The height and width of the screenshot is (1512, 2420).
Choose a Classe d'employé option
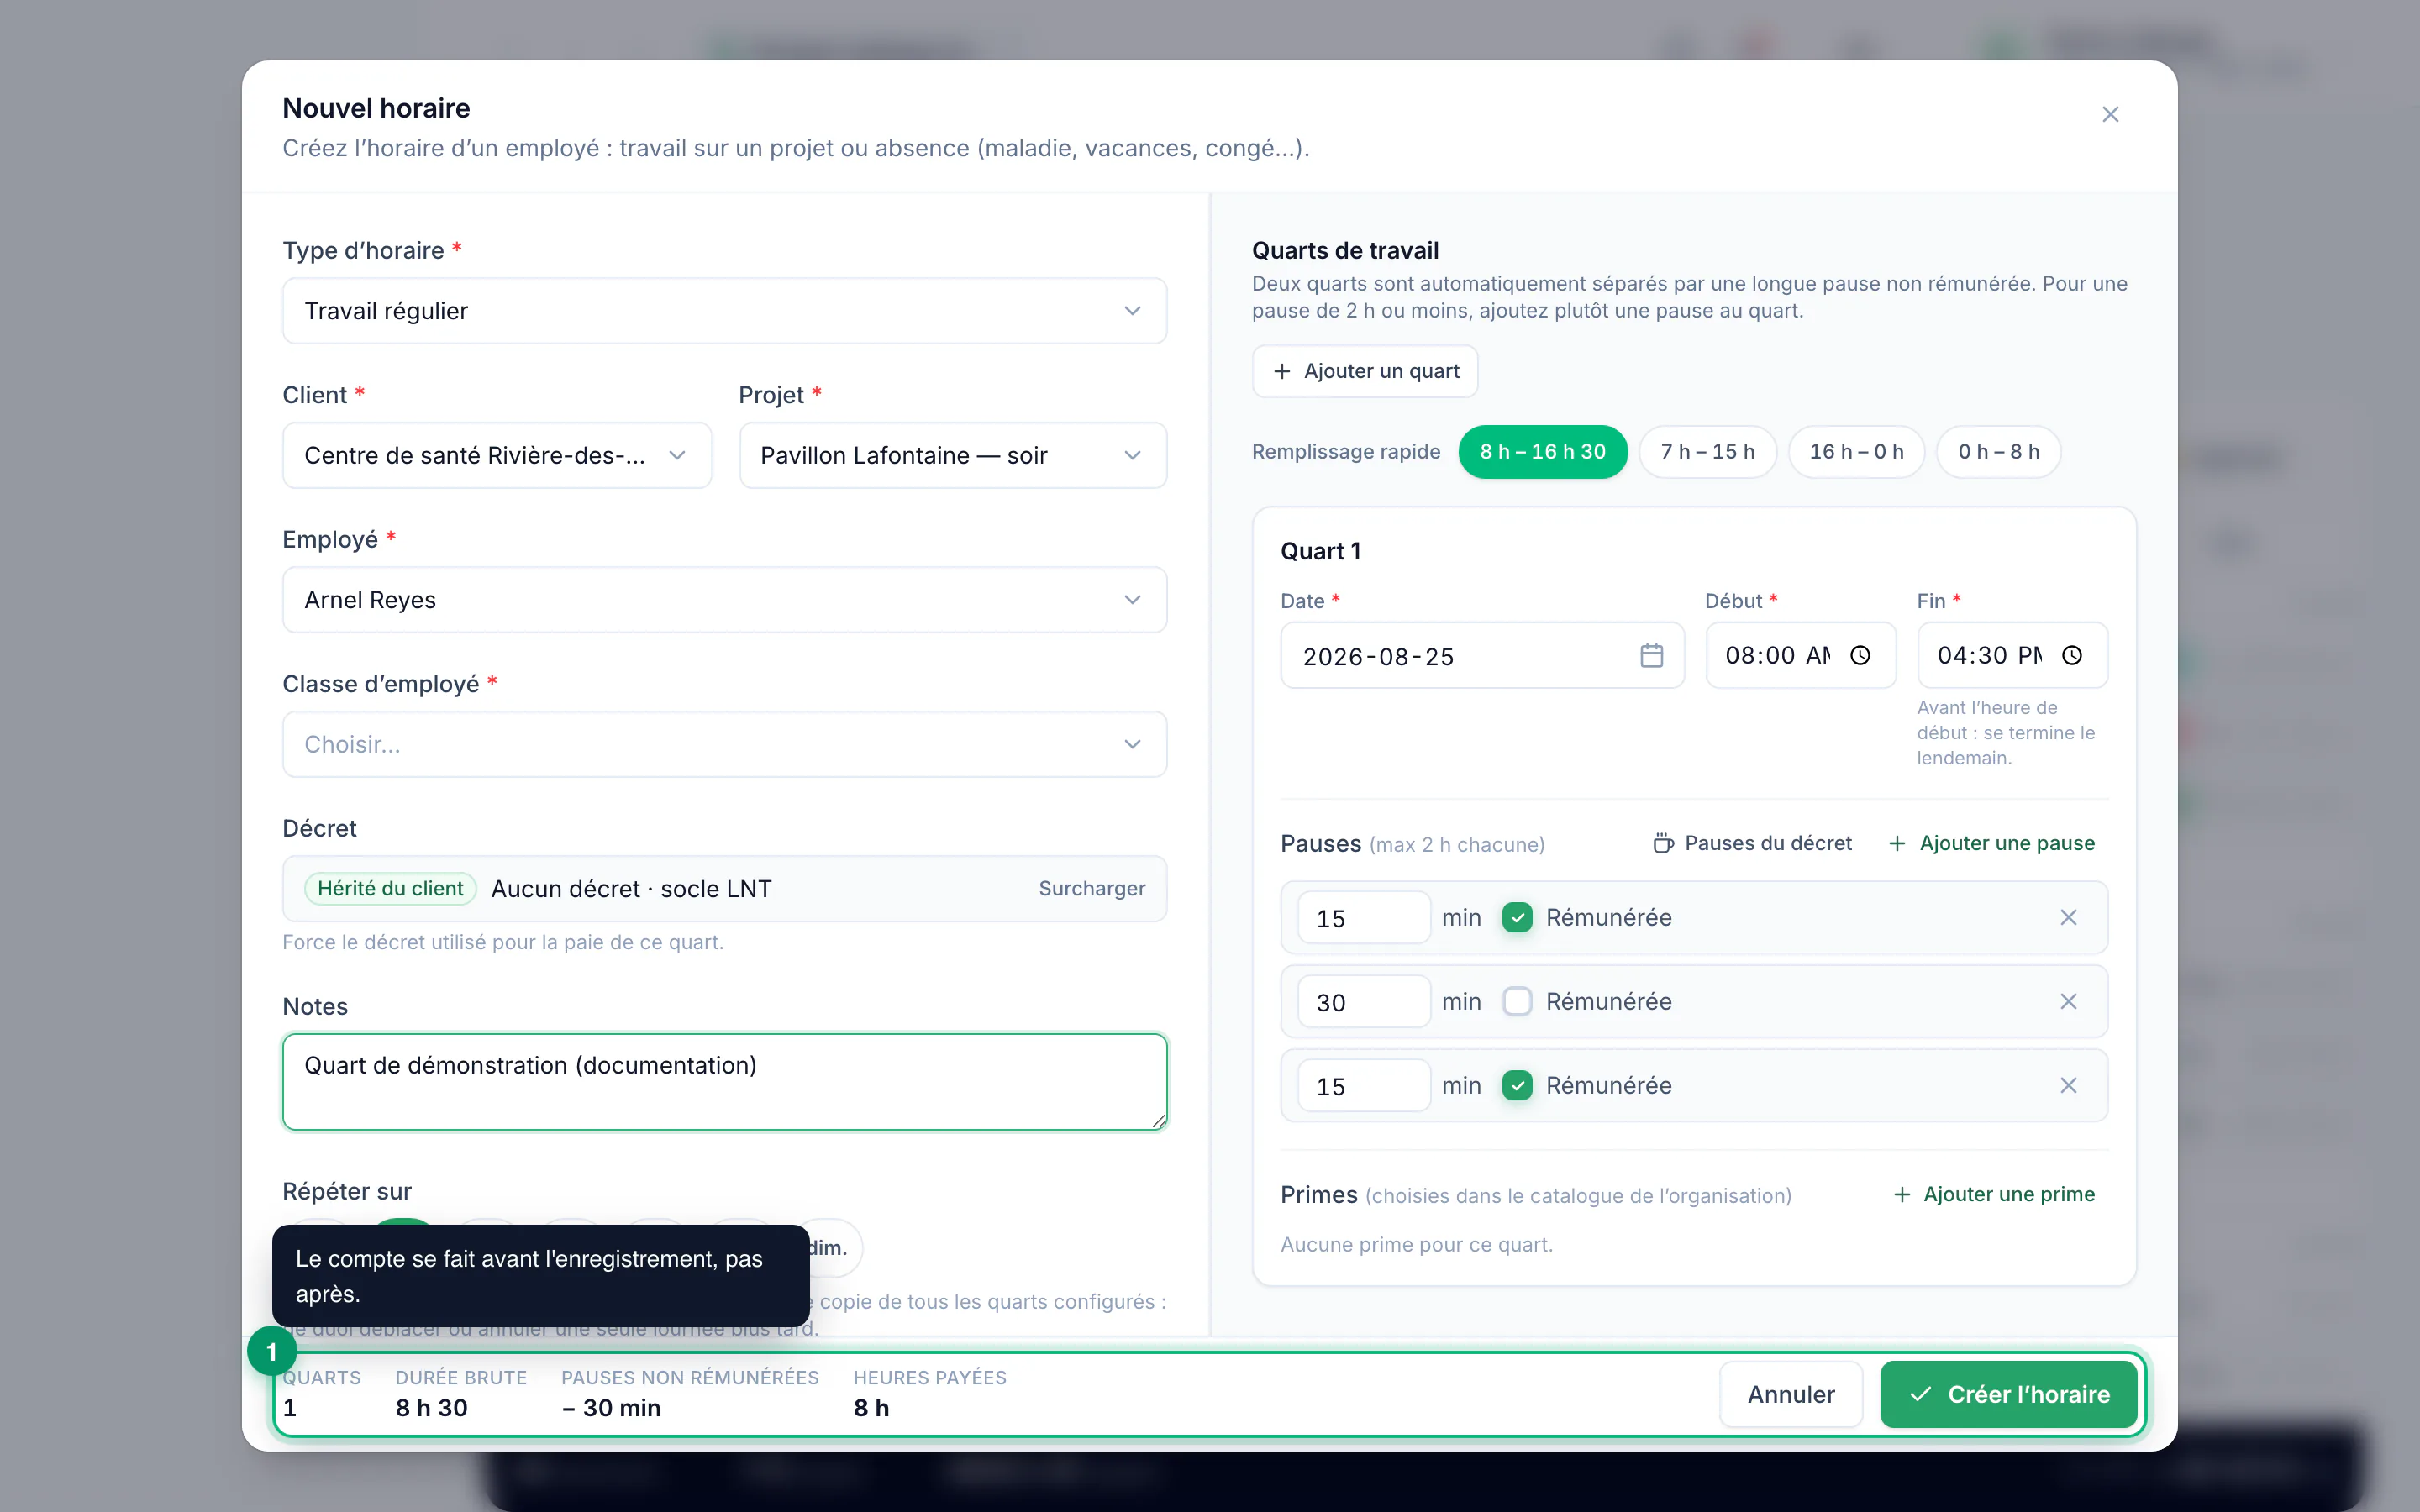tap(724, 744)
